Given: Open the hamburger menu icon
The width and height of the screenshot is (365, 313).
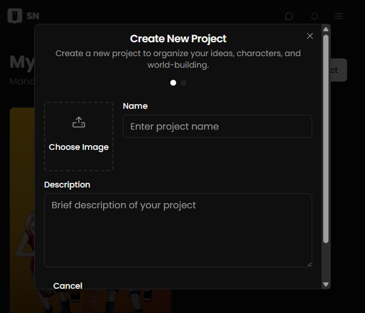Looking at the screenshot, I should point(339,16).
